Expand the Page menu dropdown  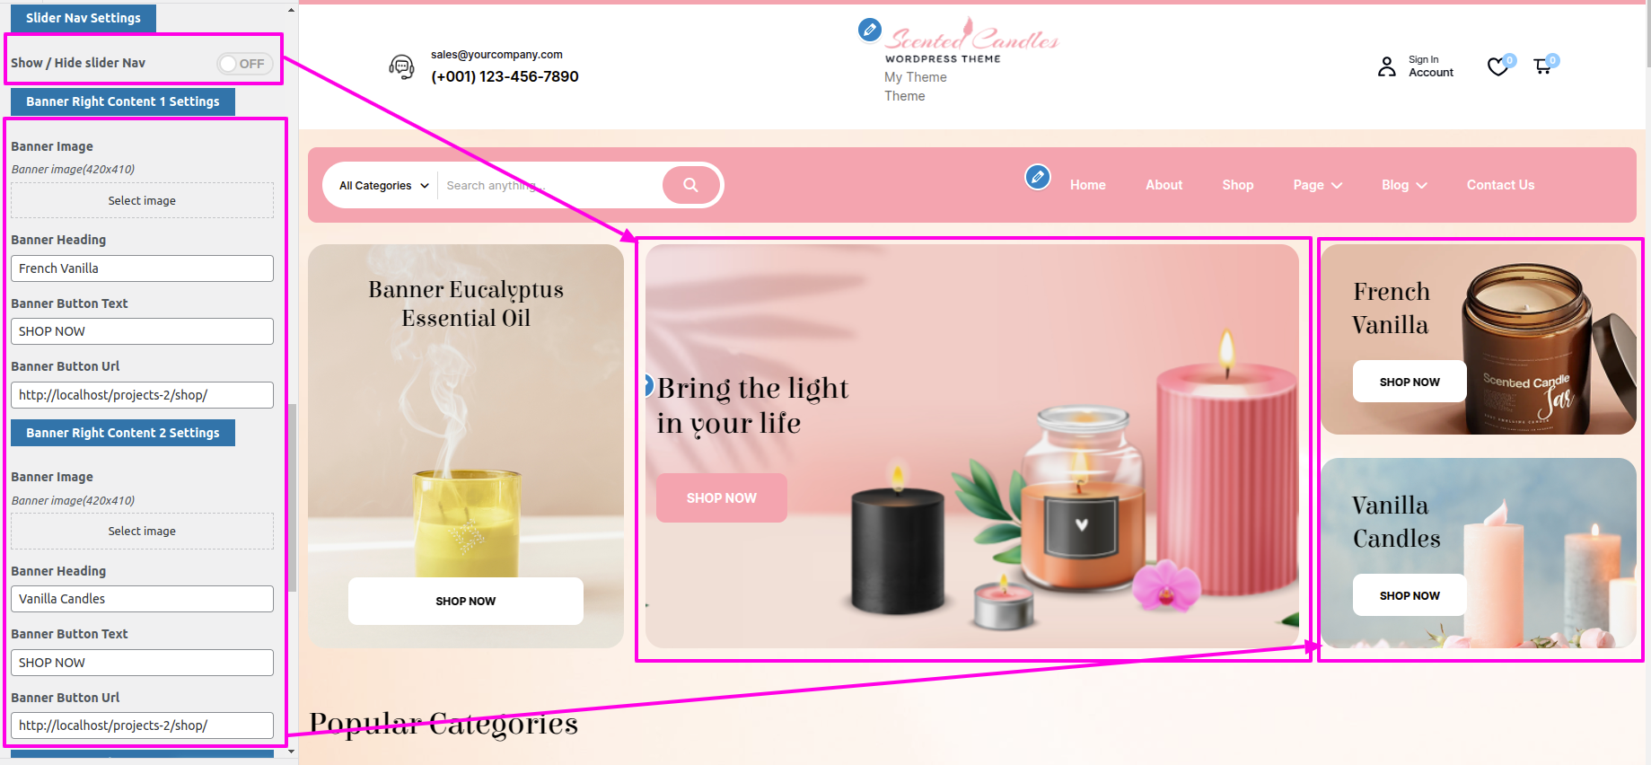pyautogui.click(x=1317, y=185)
